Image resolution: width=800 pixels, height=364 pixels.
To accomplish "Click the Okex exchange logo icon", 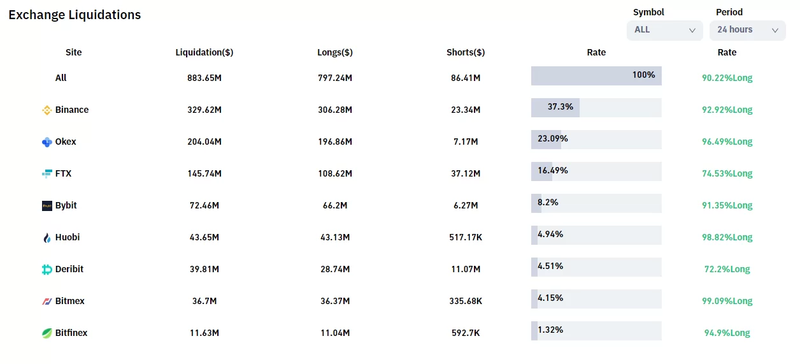I will coord(46,142).
